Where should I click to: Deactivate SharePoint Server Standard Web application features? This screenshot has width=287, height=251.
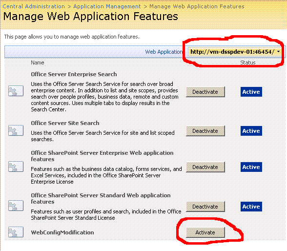(205, 207)
